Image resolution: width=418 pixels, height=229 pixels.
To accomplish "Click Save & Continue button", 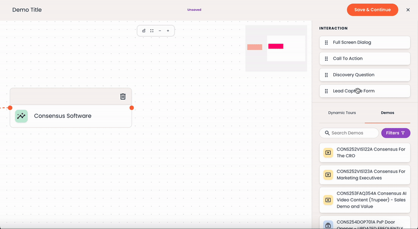I will (373, 9).
